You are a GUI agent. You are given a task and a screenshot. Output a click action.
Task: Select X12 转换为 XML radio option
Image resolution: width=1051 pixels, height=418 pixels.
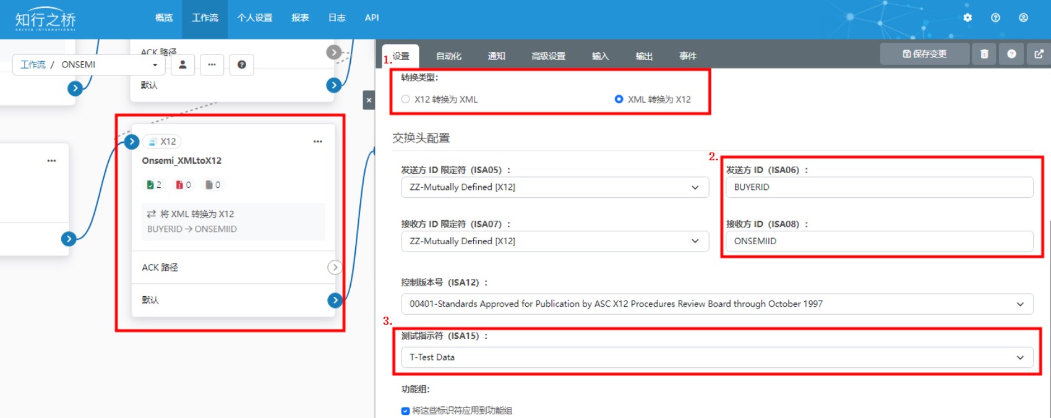click(406, 99)
